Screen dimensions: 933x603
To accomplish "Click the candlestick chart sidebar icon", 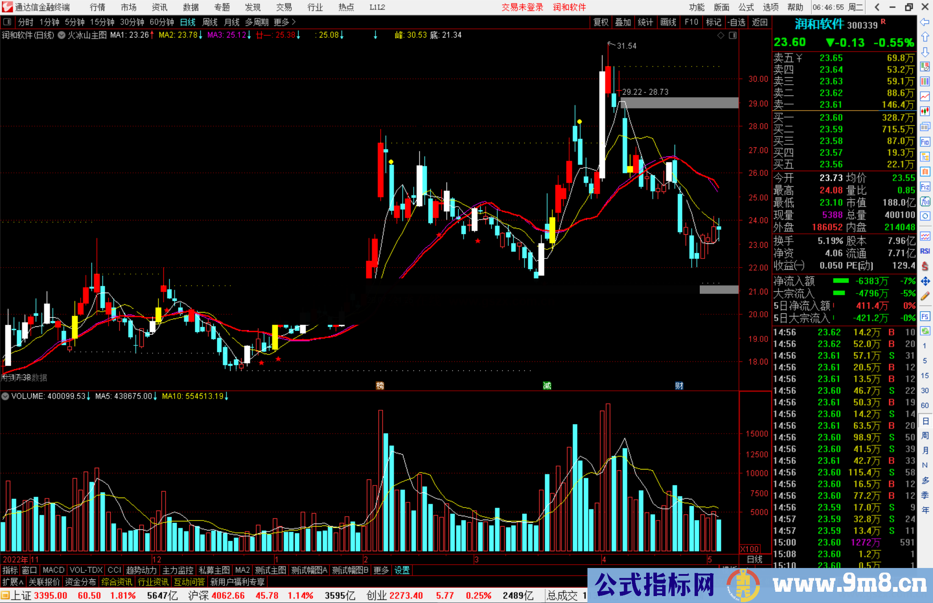I will [x=925, y=112].
